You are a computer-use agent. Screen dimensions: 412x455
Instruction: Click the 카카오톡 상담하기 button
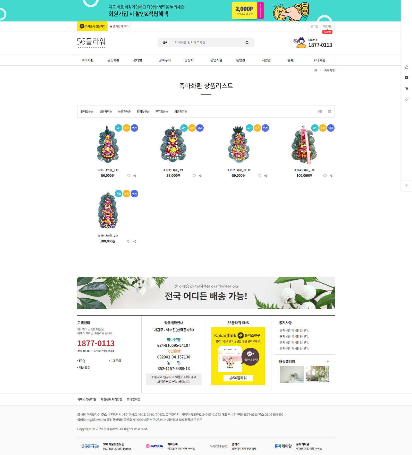click(x=92, y=26)
